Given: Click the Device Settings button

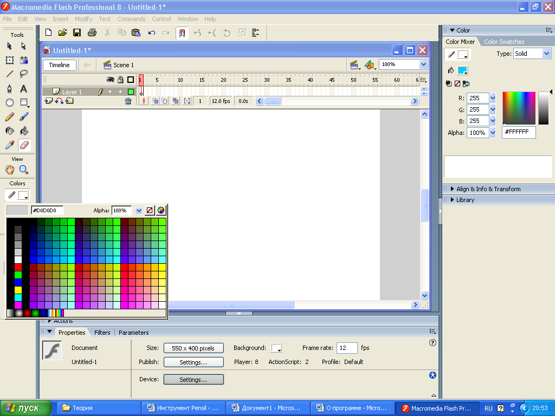Looking at the screenshot, I should pyautogui.click(x=193, y=380).
